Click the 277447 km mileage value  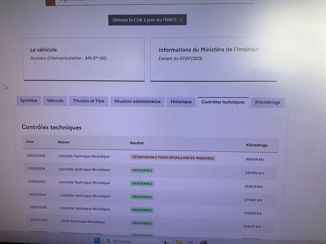pos(253,200)
